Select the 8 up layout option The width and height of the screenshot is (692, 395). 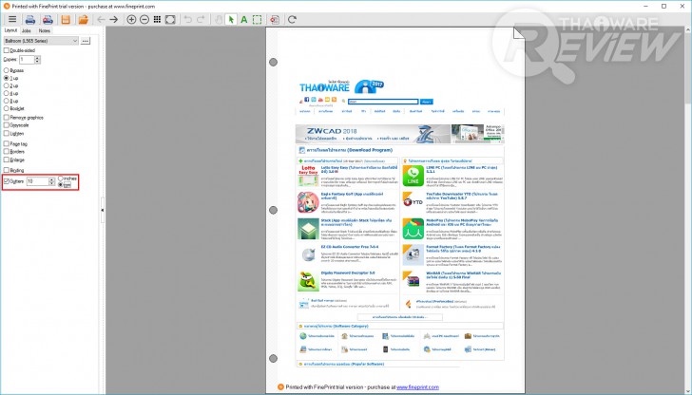(x=6, y=101)
